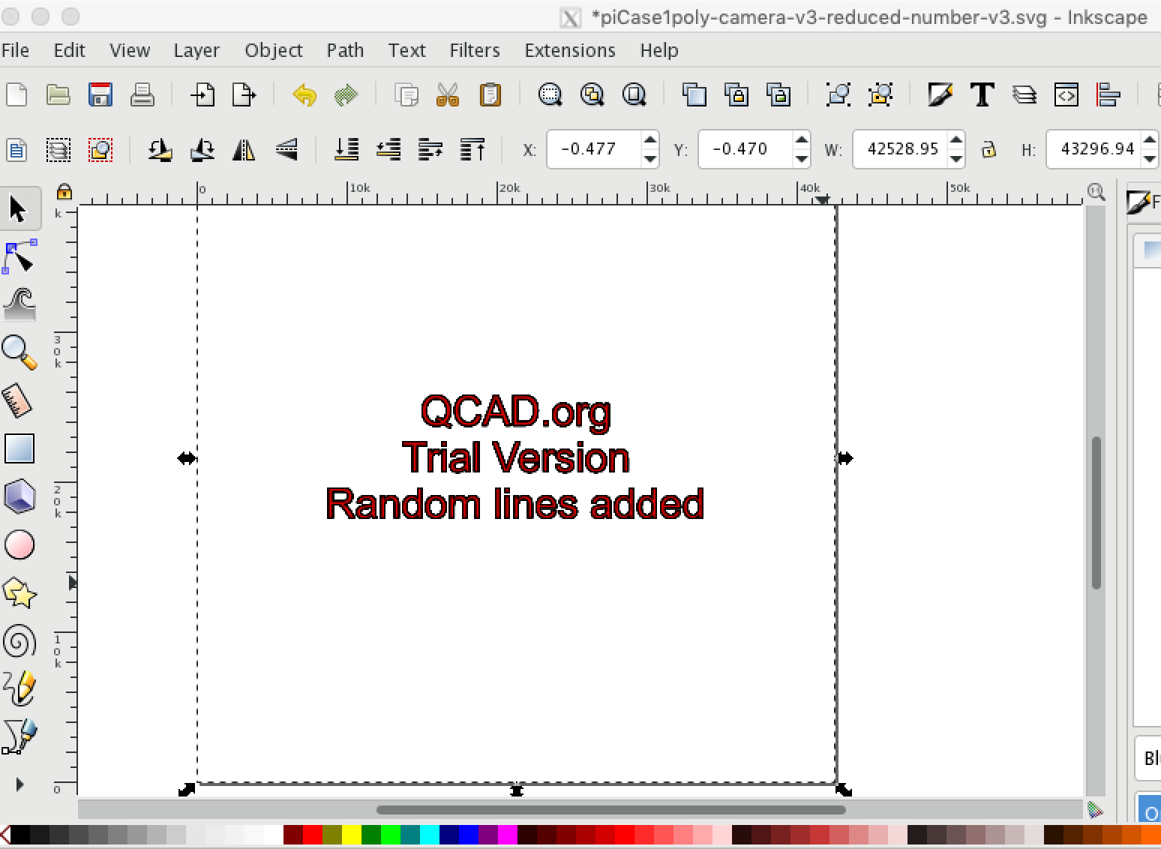The width and height of the screenshot is (1161, 849).
Task: Increase the X position stepper
Action: click(650, 140)
